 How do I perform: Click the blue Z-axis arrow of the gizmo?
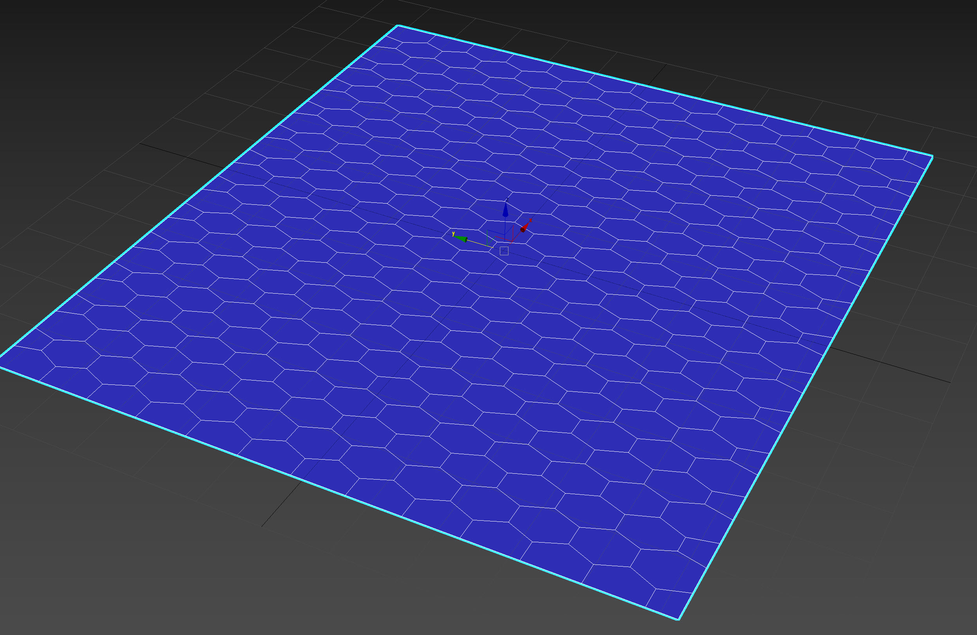point(506,212)
